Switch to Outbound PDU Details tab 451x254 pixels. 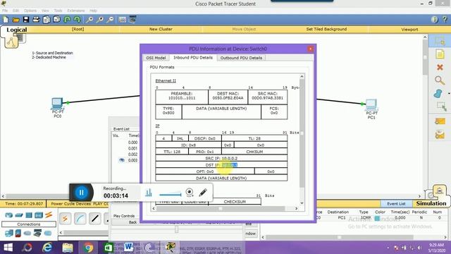241,58
